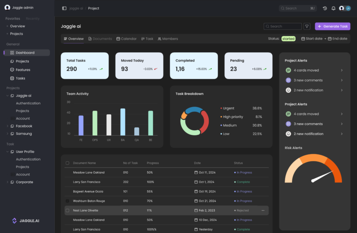
Task: Open the Dashboard sidebar item
Action: (x=27, y=53)
